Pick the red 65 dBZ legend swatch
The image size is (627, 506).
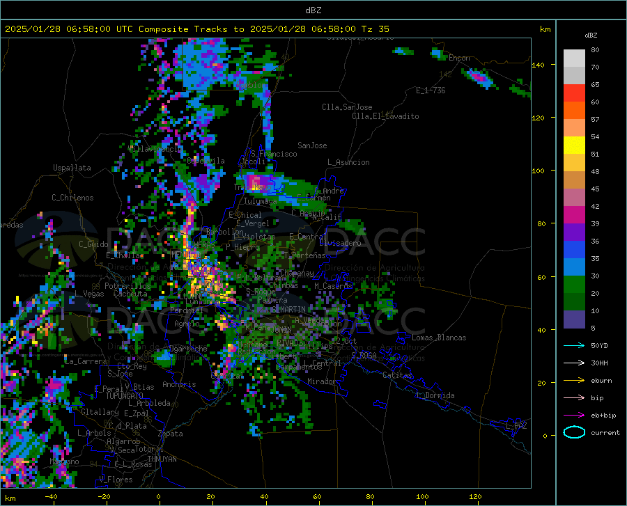click(574, 93)
